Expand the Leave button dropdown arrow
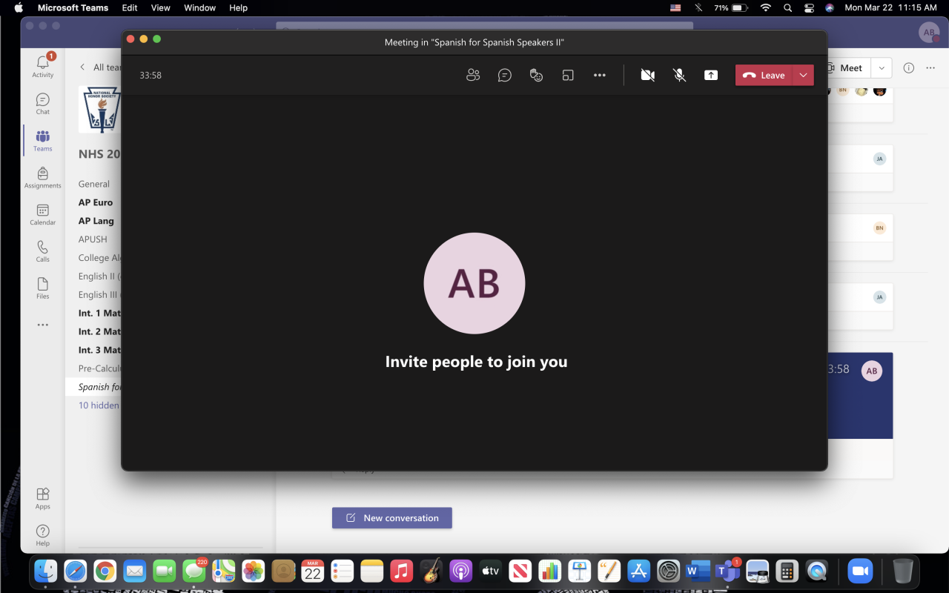This screenshot has height=593, width=949. (x=804, y=75)
